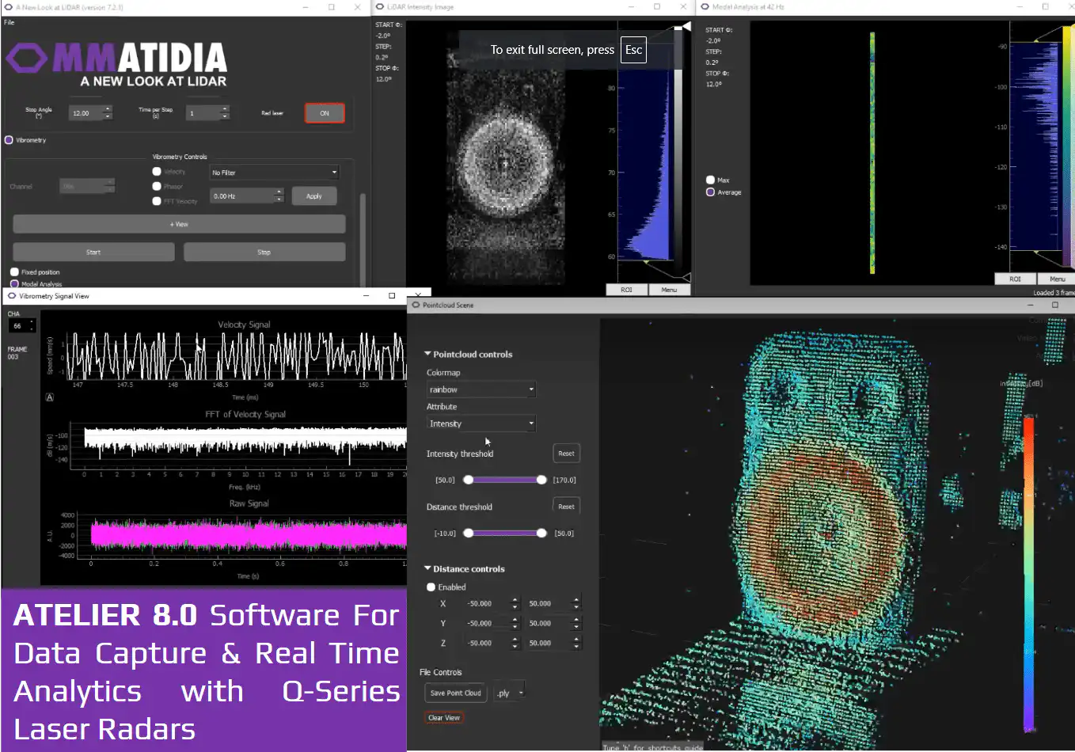
Task: Click Save Point Cloud
Action: pyautogui.click(x=455, y=693)
